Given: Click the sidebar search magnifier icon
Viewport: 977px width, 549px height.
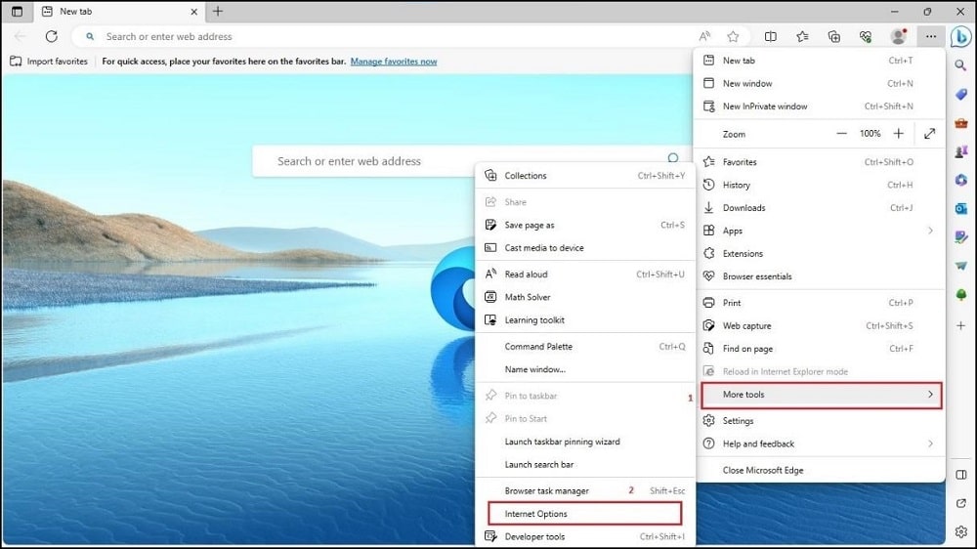Looking at the screenshot, I should tap(960, 64).
